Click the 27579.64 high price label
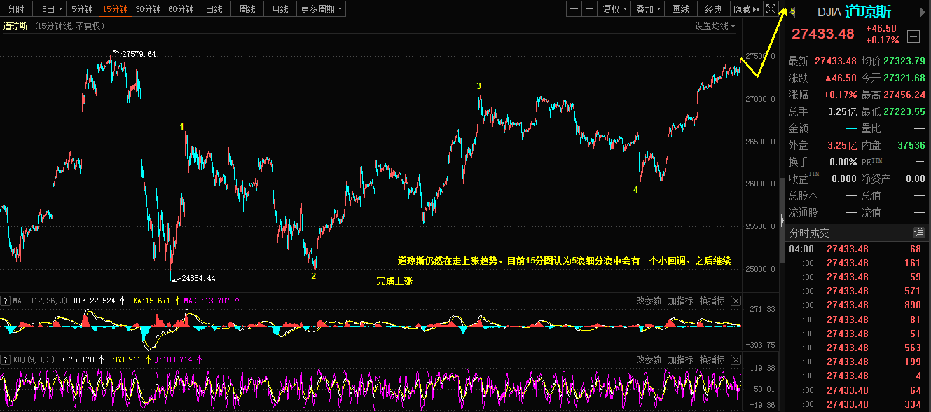Viewport: 931px width, 412px height. 139,54
